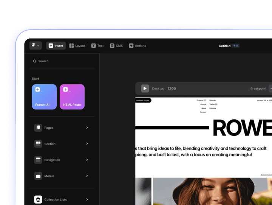Expand the Collection Lists chevron arrow

87,199
